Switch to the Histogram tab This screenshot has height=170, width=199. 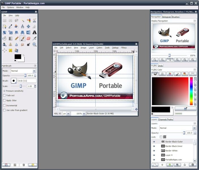click(166, 17)
